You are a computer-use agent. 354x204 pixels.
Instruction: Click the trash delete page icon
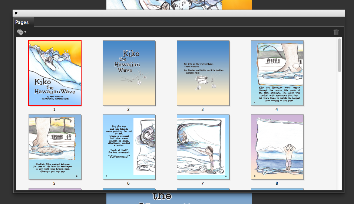336,32
